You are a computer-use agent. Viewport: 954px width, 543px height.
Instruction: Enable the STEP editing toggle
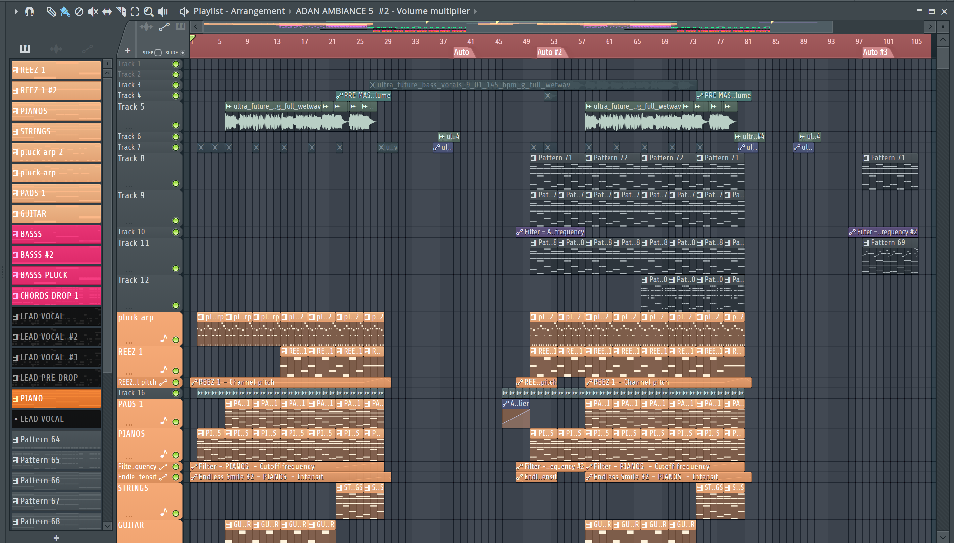[x=158, y=53]
